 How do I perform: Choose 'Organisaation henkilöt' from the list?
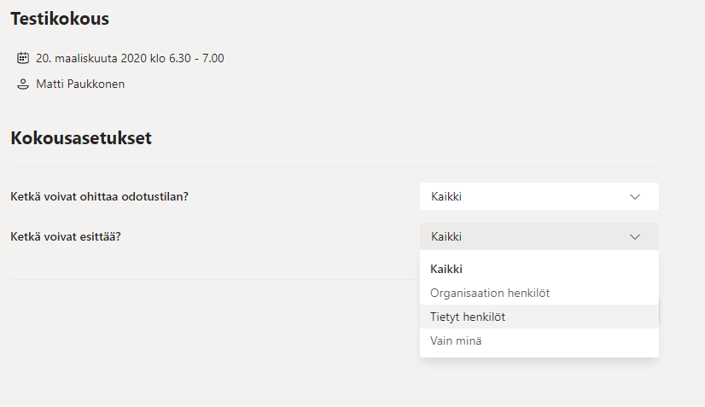(x=490, y=293)
